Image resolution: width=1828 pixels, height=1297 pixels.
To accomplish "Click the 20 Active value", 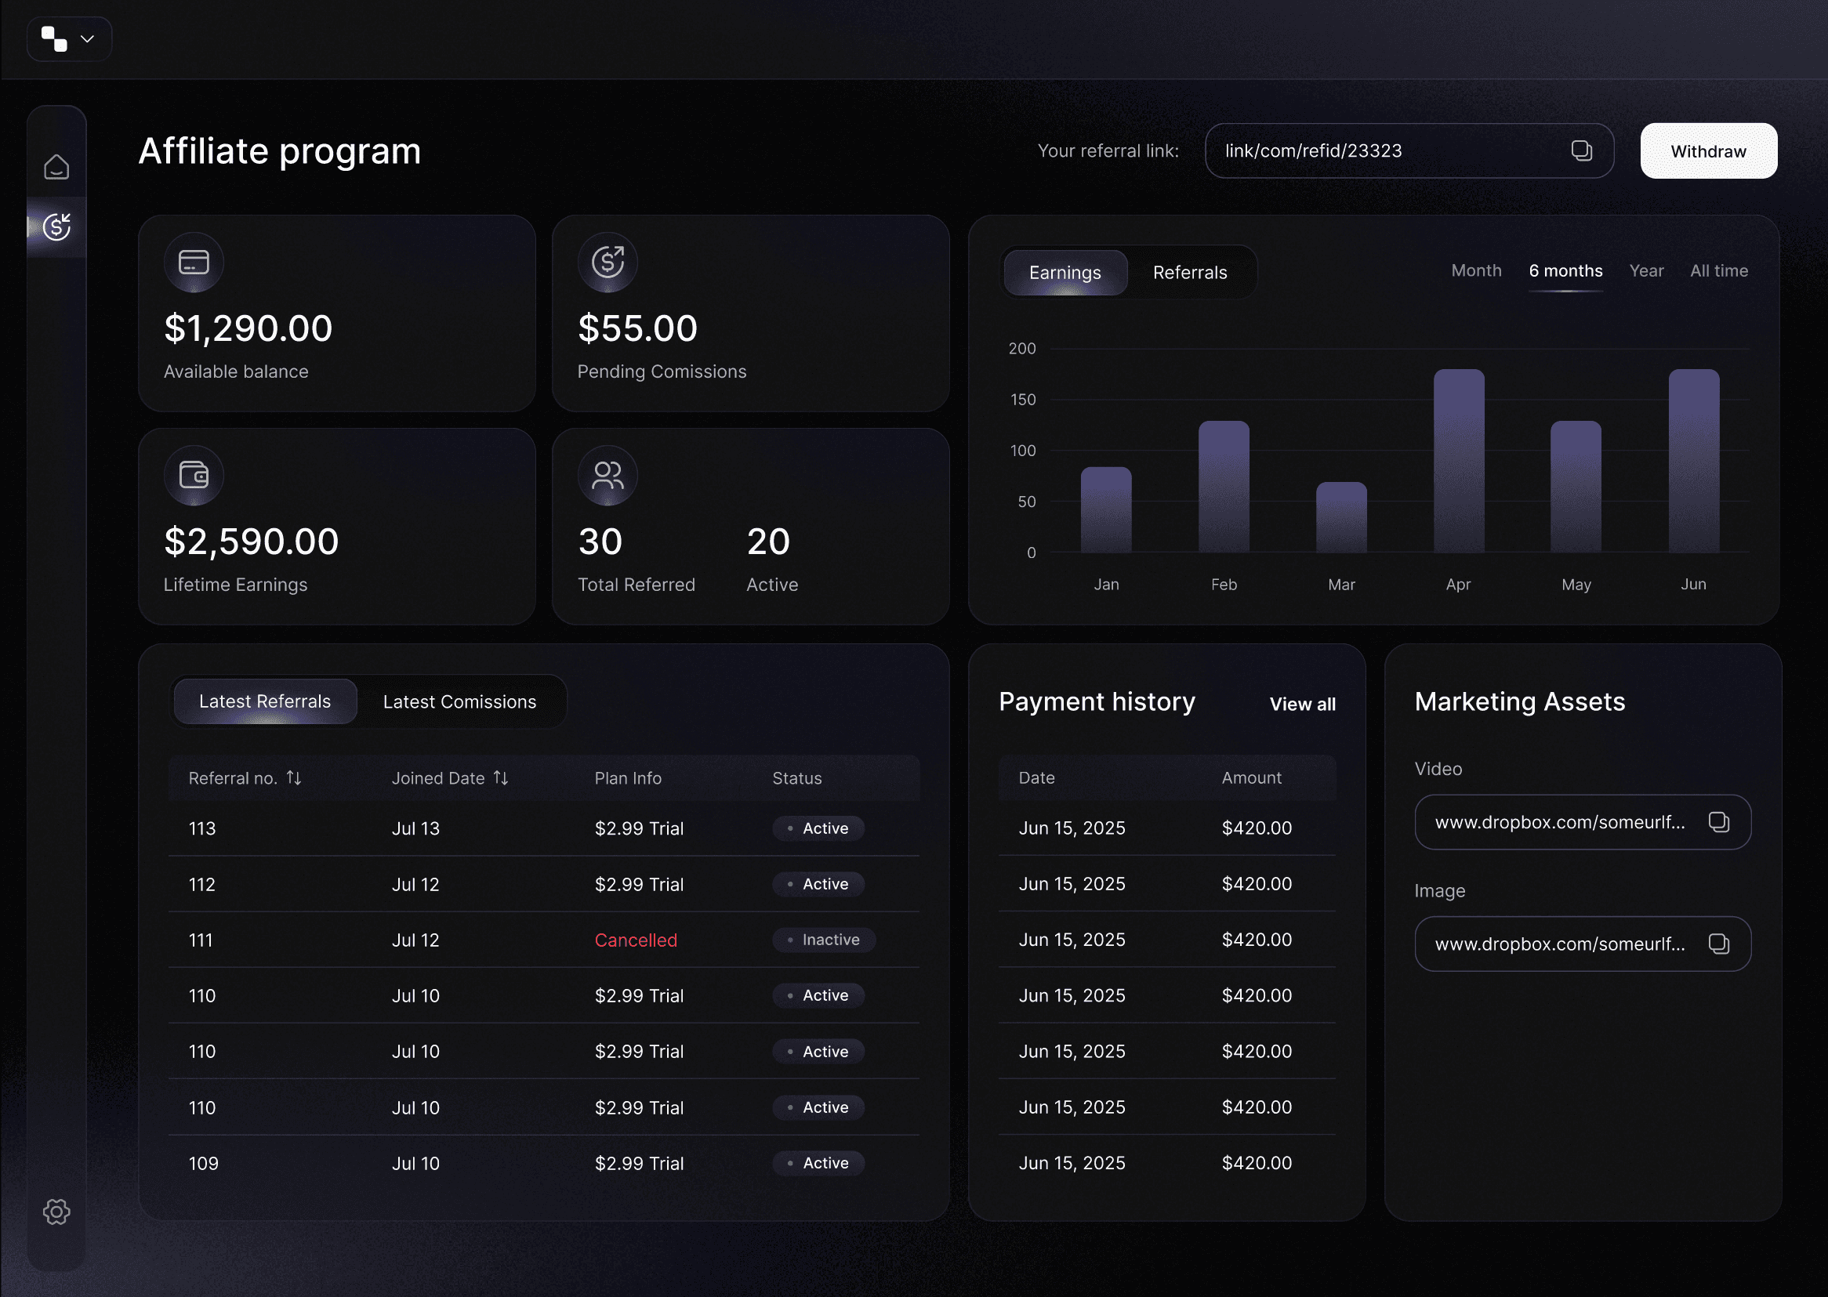I will [x=768, y=542].
